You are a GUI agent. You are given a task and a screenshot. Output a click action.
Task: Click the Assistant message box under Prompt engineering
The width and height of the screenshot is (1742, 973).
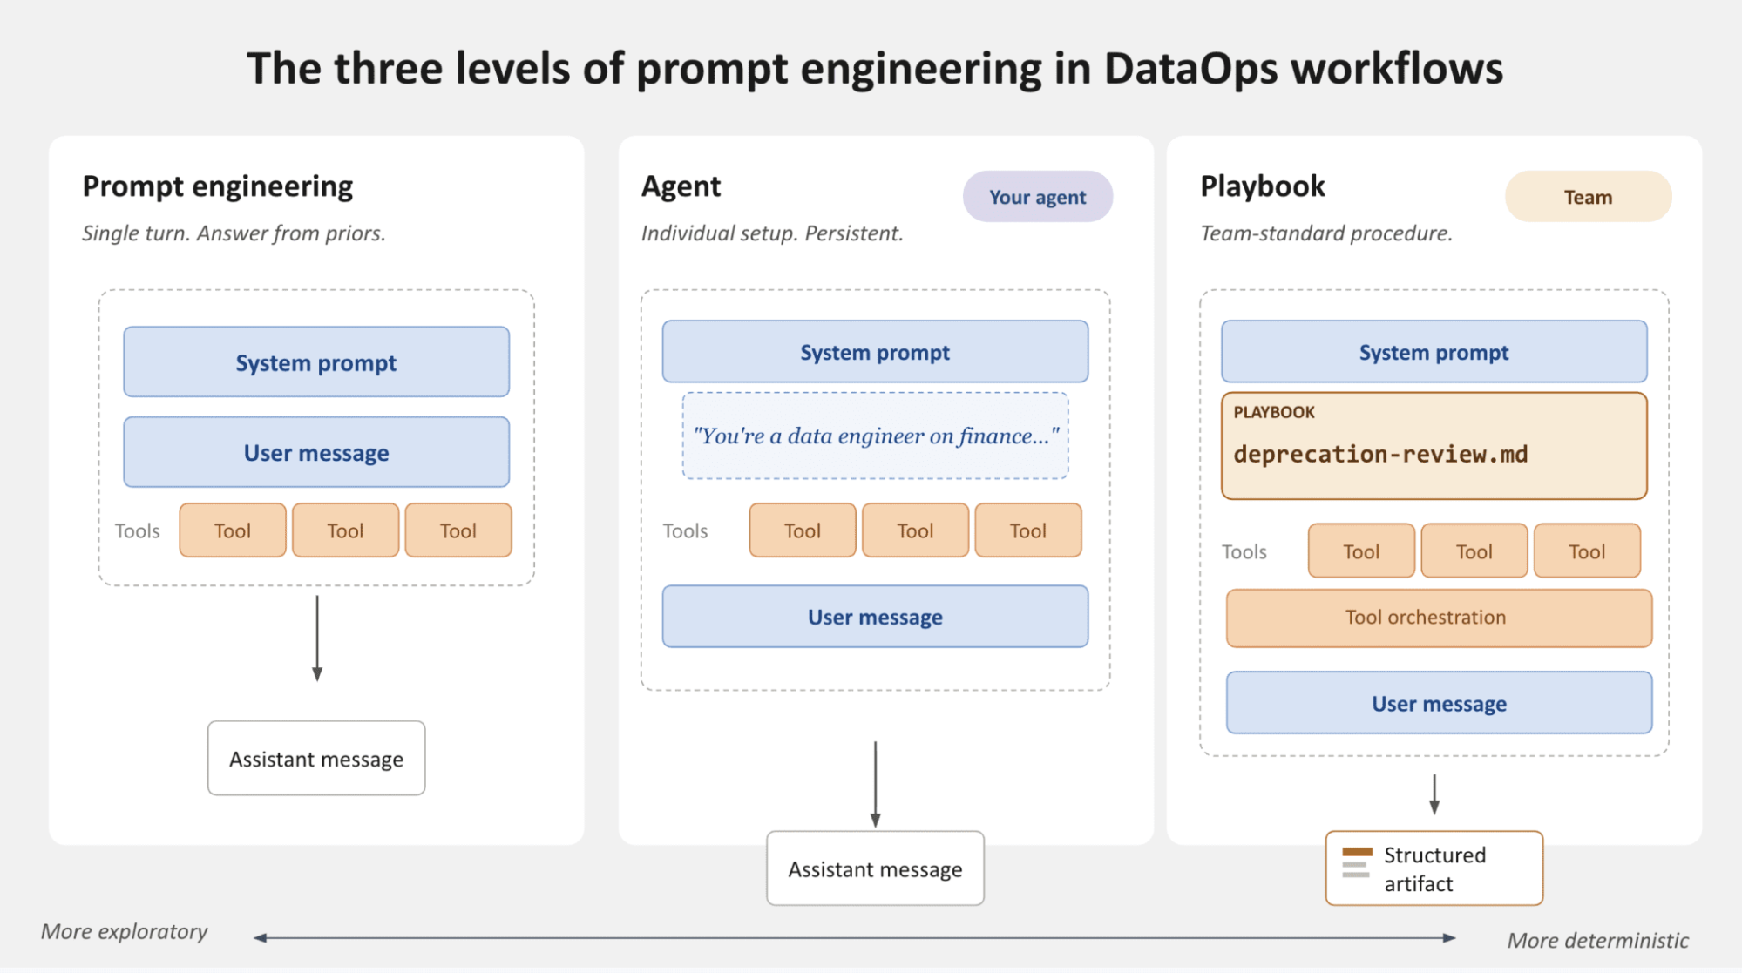[x=316, y=758]
